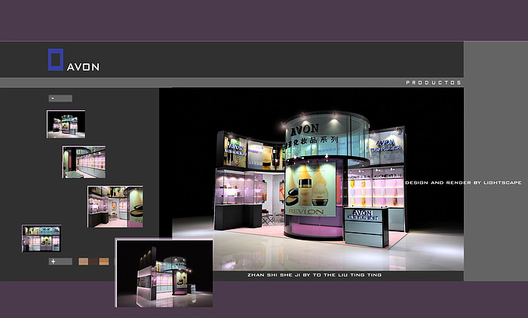Select the third thumbnail of the booth's side view
This screenshot has height=318, width=528.
115,206
